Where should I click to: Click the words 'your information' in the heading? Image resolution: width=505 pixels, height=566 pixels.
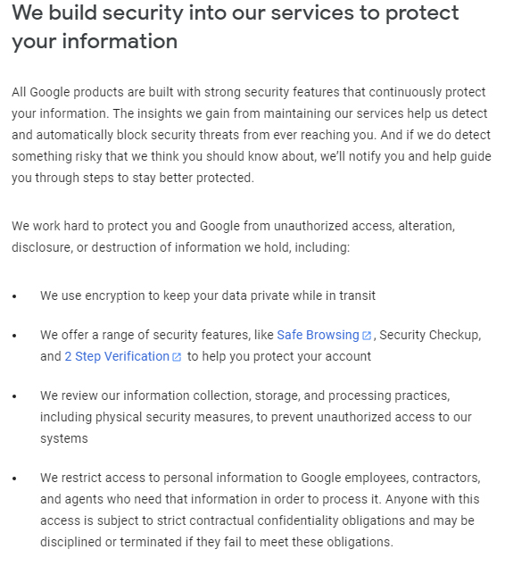click(95, 41)
